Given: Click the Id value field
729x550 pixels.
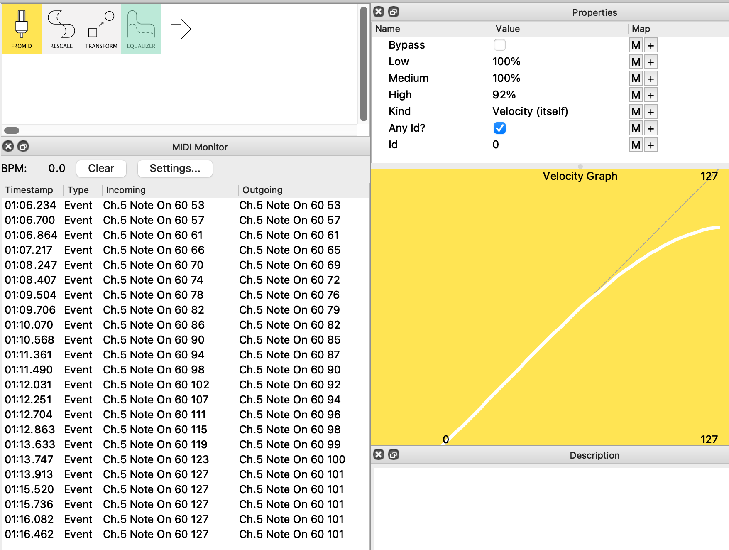Looking at the screenshot, I should click(x=496, y=145).
